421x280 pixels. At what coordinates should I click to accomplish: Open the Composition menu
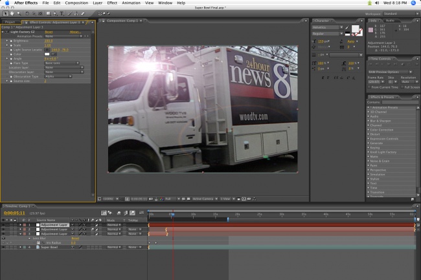pyautogui.click(x=76, y=3)
